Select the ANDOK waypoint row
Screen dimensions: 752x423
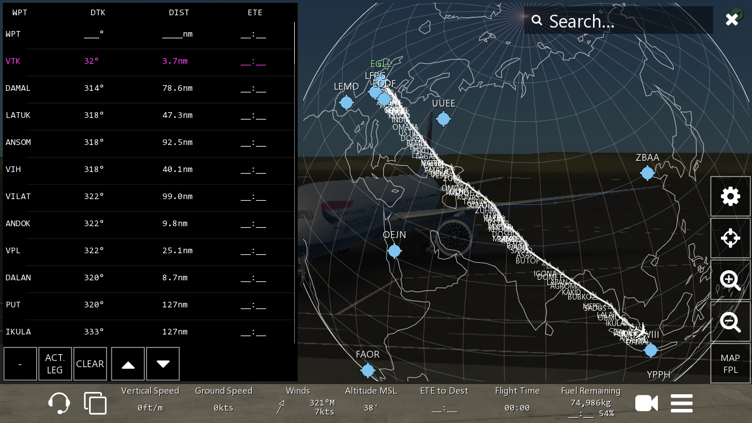click(x=149, y=223)
